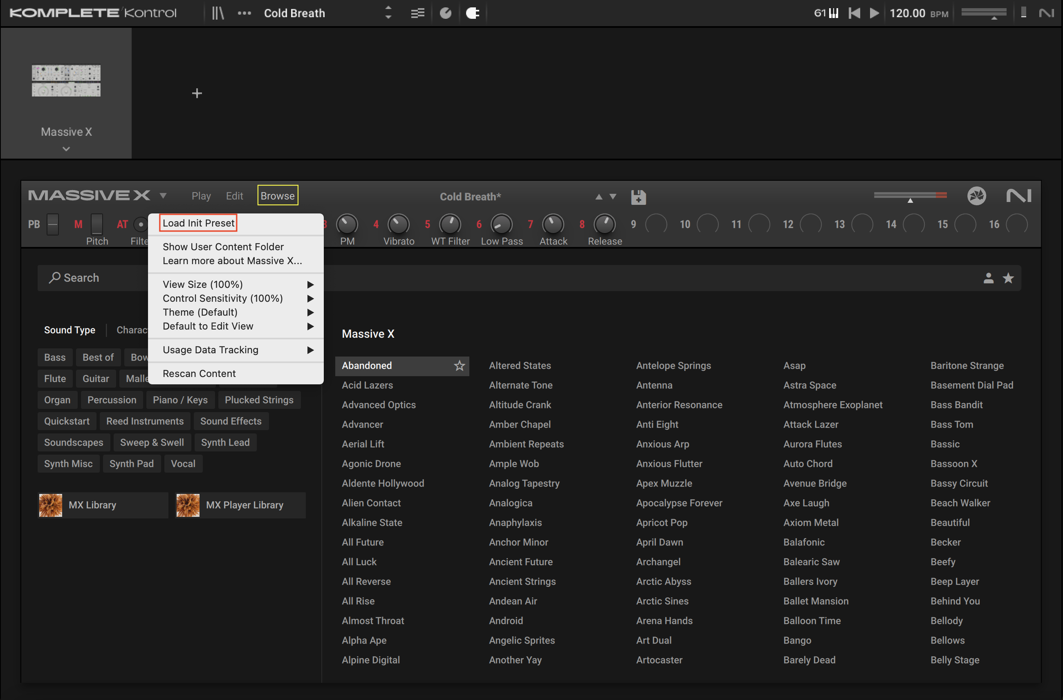Click the NI logo in Massive X header
The image size is (1063, 700).
1019,196
